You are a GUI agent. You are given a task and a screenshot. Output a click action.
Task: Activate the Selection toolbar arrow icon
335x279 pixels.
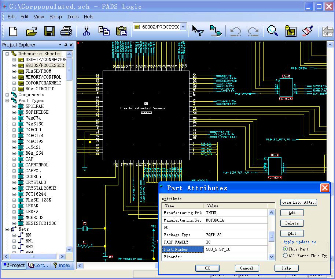(x=198, y=31)
